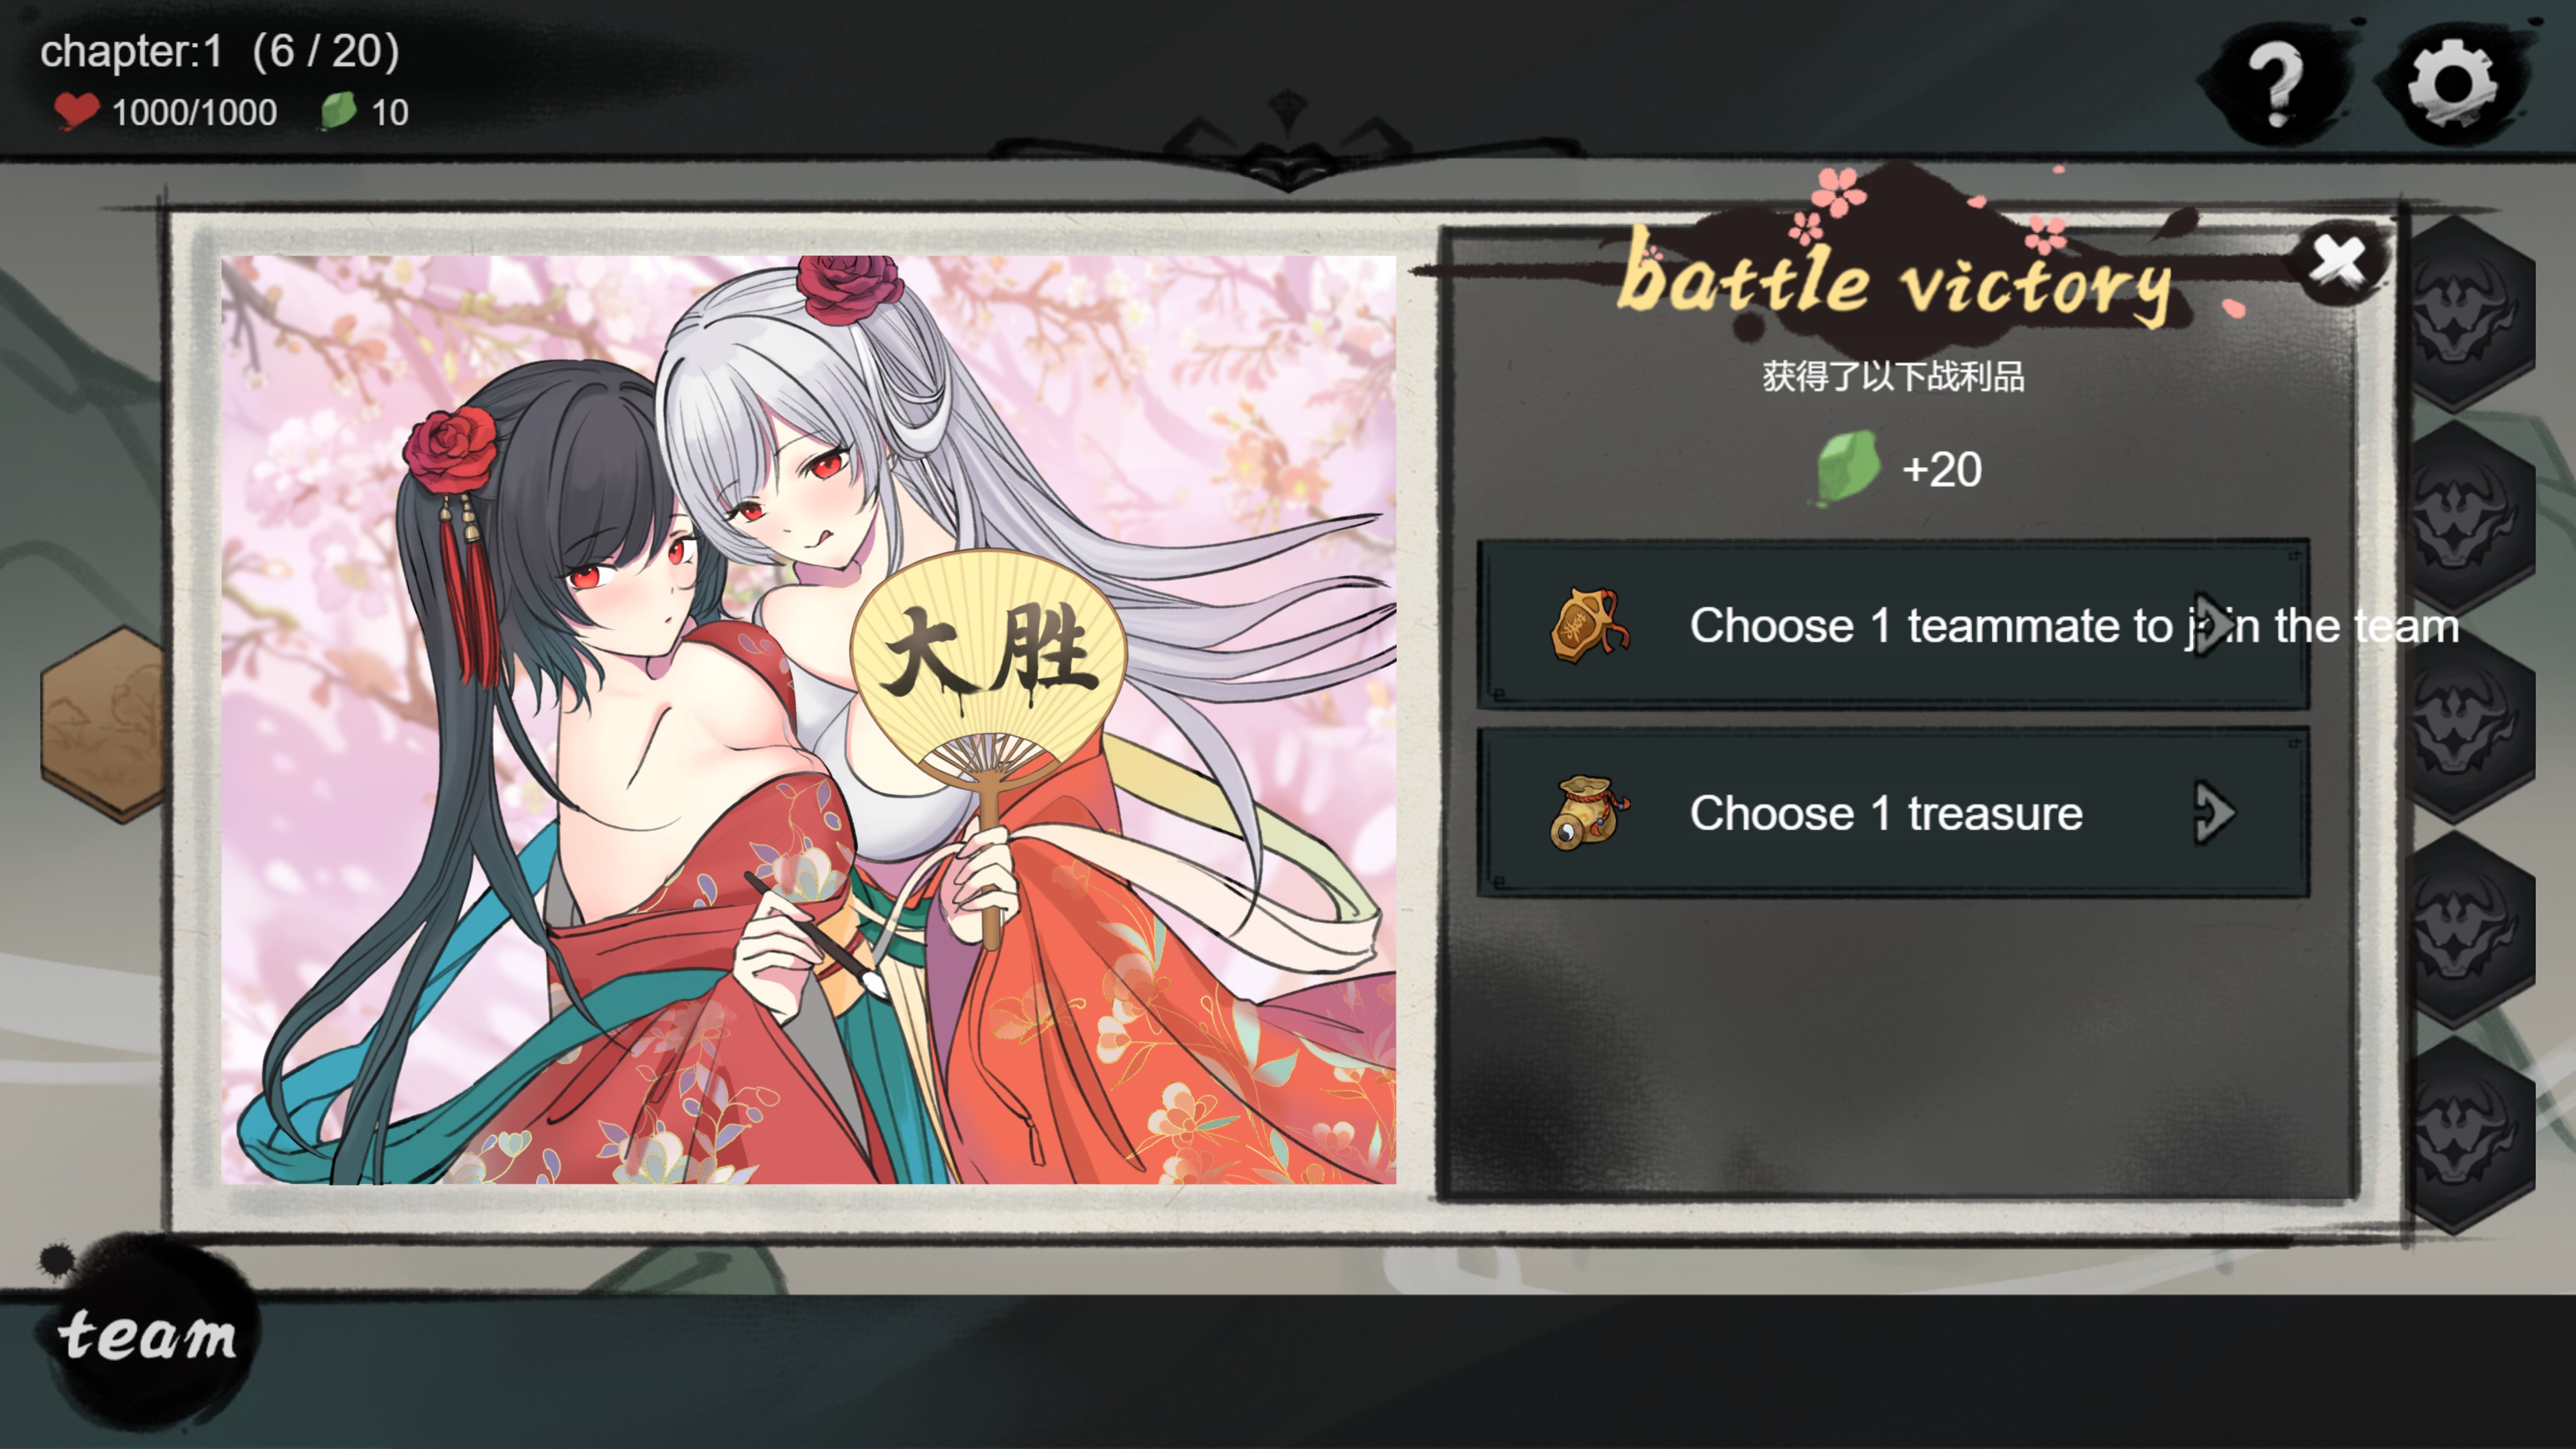2576x1449 pixels.
Task: Expand arrow on Choose 1 treasure row
Action: [2214, 813]
